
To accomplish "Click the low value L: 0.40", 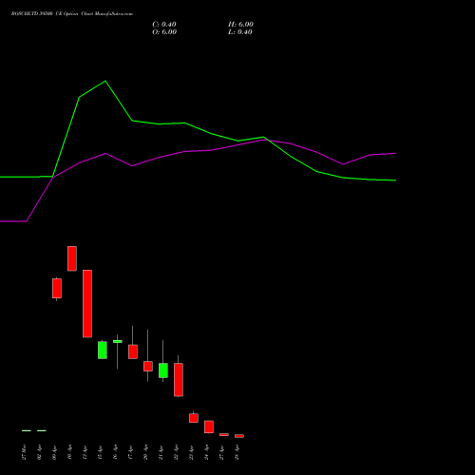I will click(x=240, y=32).
